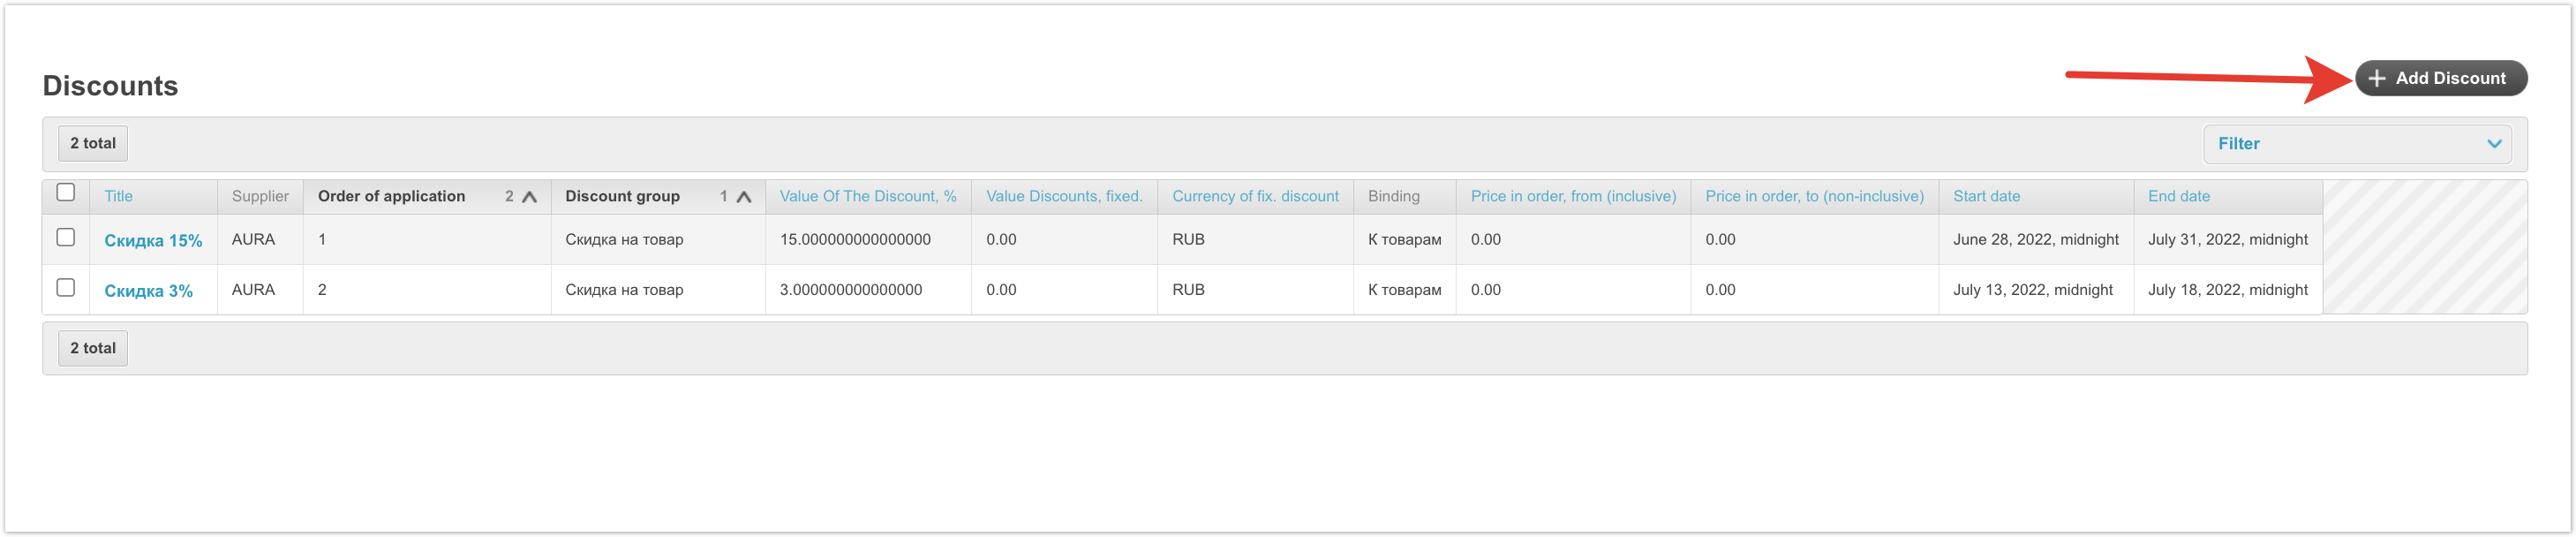Click the top 2 total counter

[93, 143]
